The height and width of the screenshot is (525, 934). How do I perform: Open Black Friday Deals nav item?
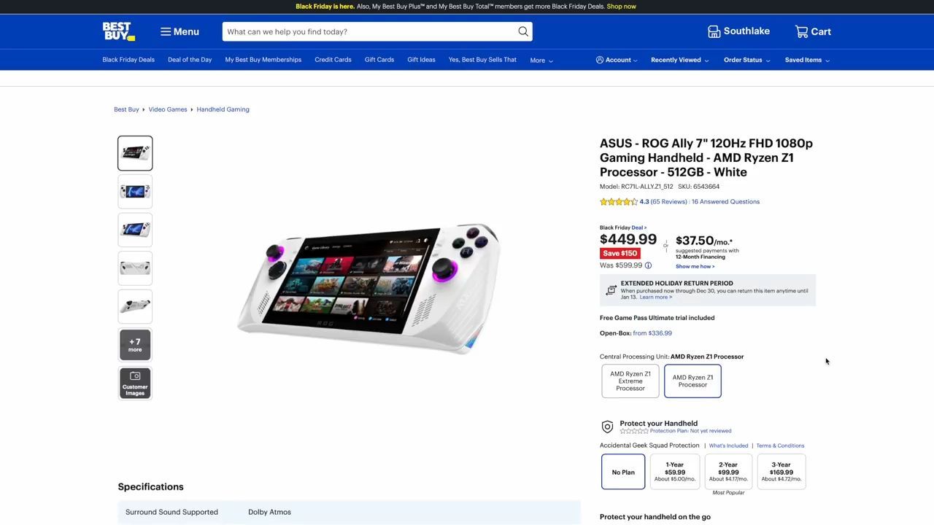pos(128,60)
